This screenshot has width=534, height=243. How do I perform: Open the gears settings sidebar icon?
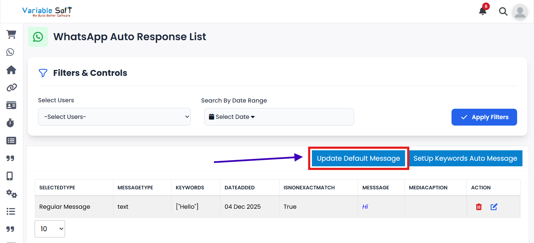click(x=12, y=194)
